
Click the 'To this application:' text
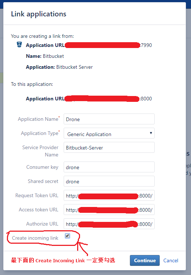point(32,84)
